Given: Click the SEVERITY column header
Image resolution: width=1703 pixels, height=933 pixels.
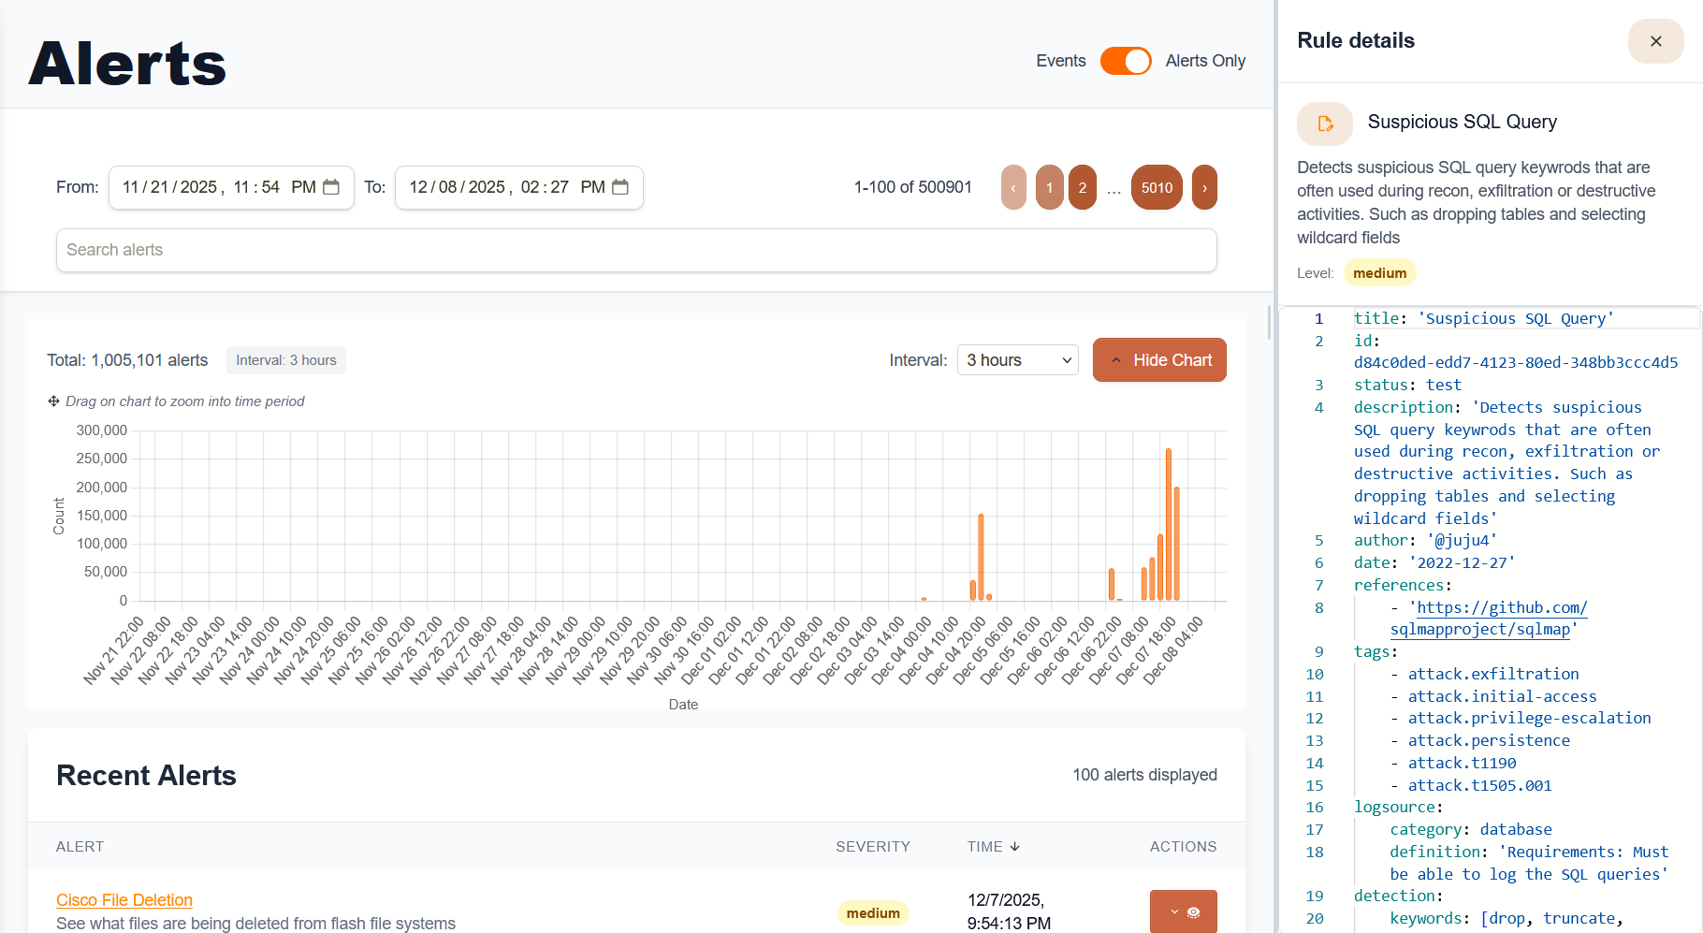Looking at the screenshot, I should pos(872,846).
